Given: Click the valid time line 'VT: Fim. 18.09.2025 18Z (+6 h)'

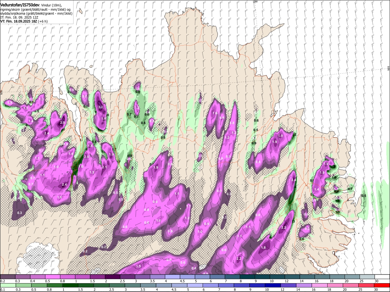Looking at the screenshot, I should (x=24, y=22).
